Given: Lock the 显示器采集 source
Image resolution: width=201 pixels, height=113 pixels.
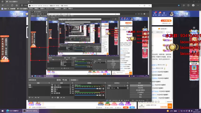Looking at the screenshot, I should click(x=73, y=93).
